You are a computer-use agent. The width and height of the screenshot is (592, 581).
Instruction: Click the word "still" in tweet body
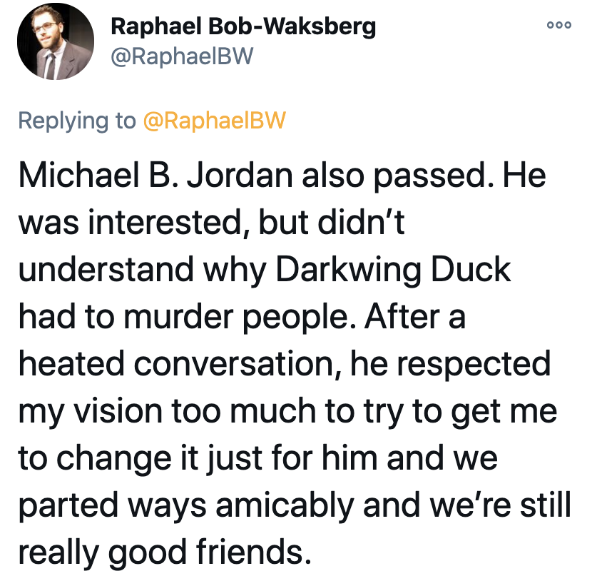[546, 505]
